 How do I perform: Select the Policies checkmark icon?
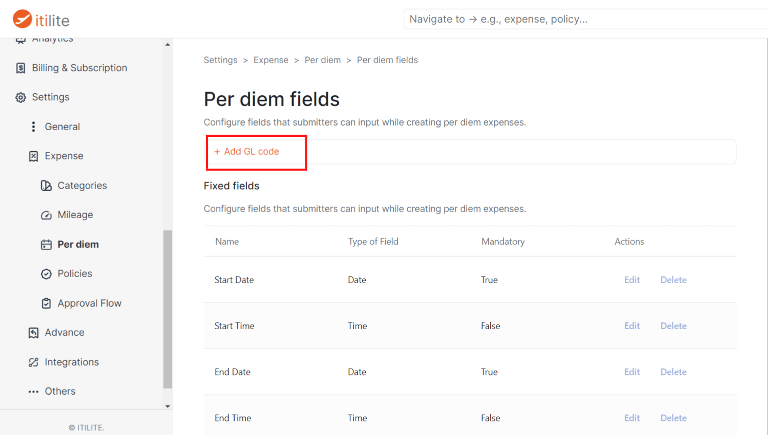click(46, 274)
